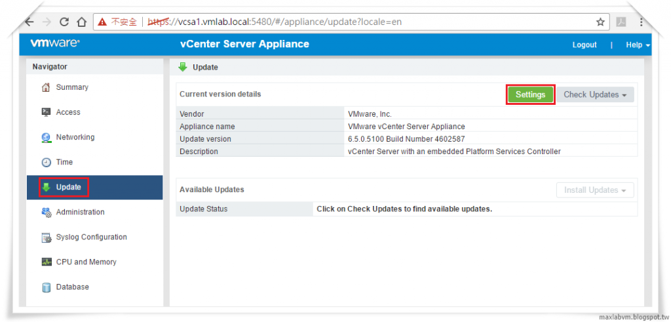Open the Networking navigator item
The image size is (671, 322).
coord(94,137)
